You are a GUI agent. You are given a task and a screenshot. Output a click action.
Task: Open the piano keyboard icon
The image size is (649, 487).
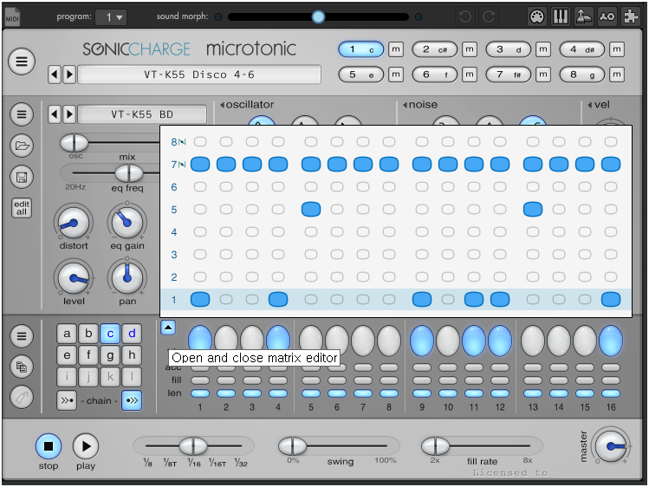561,16
